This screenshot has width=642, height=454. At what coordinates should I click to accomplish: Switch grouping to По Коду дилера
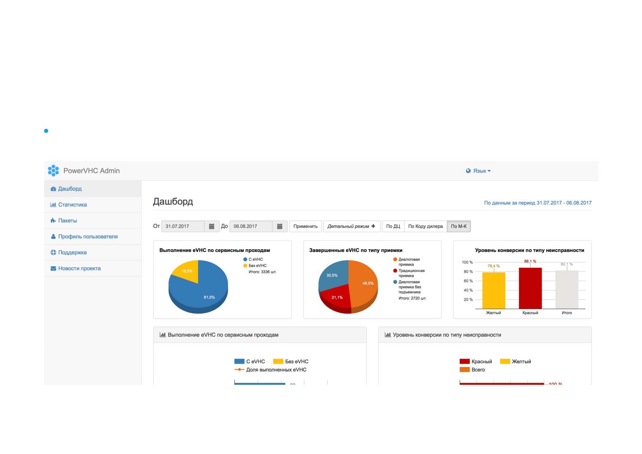(425, 226)
